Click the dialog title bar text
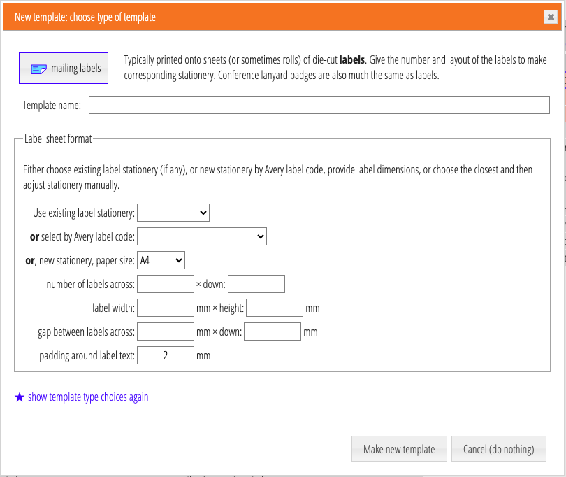Viewport: 566px width, 477px height. (x=85, y=17)
